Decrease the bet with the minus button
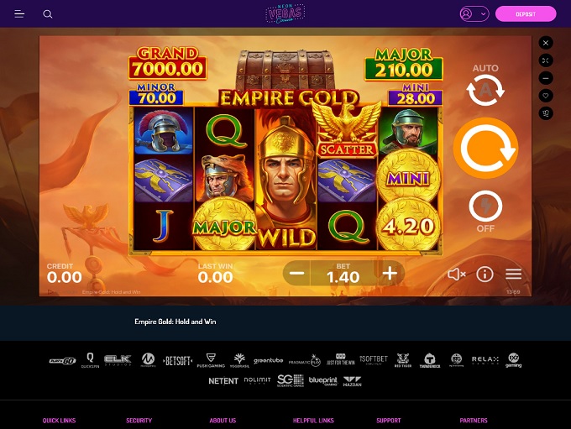571x429 pixels. click(x=296, y=273)
